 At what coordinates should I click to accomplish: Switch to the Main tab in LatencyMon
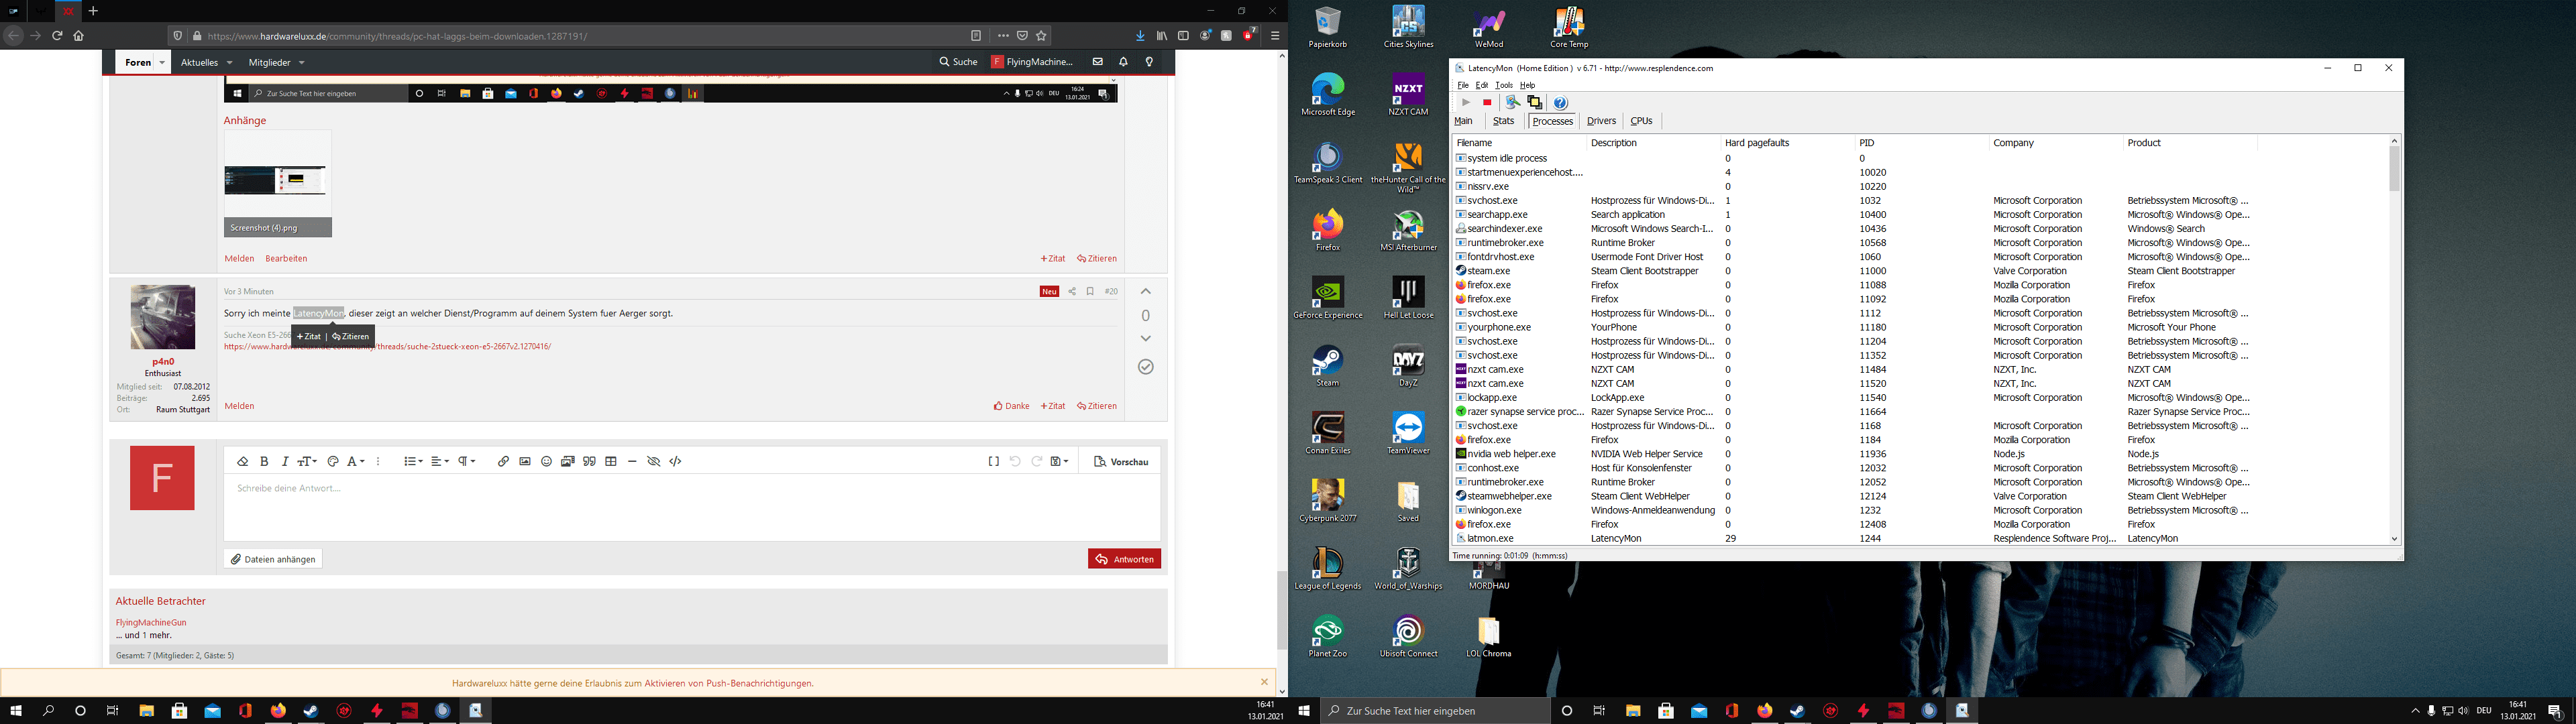(x=1464, y=121)
